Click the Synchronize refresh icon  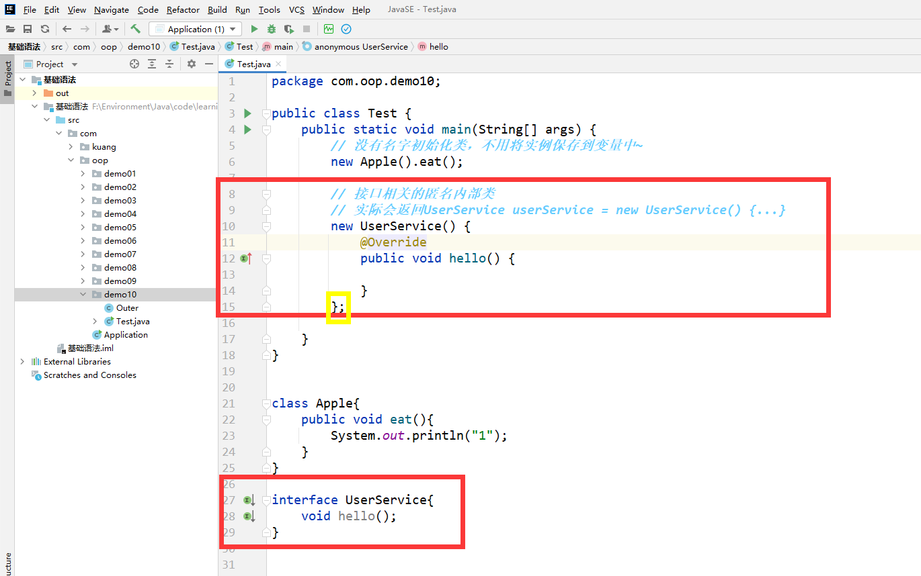[44, 29]
